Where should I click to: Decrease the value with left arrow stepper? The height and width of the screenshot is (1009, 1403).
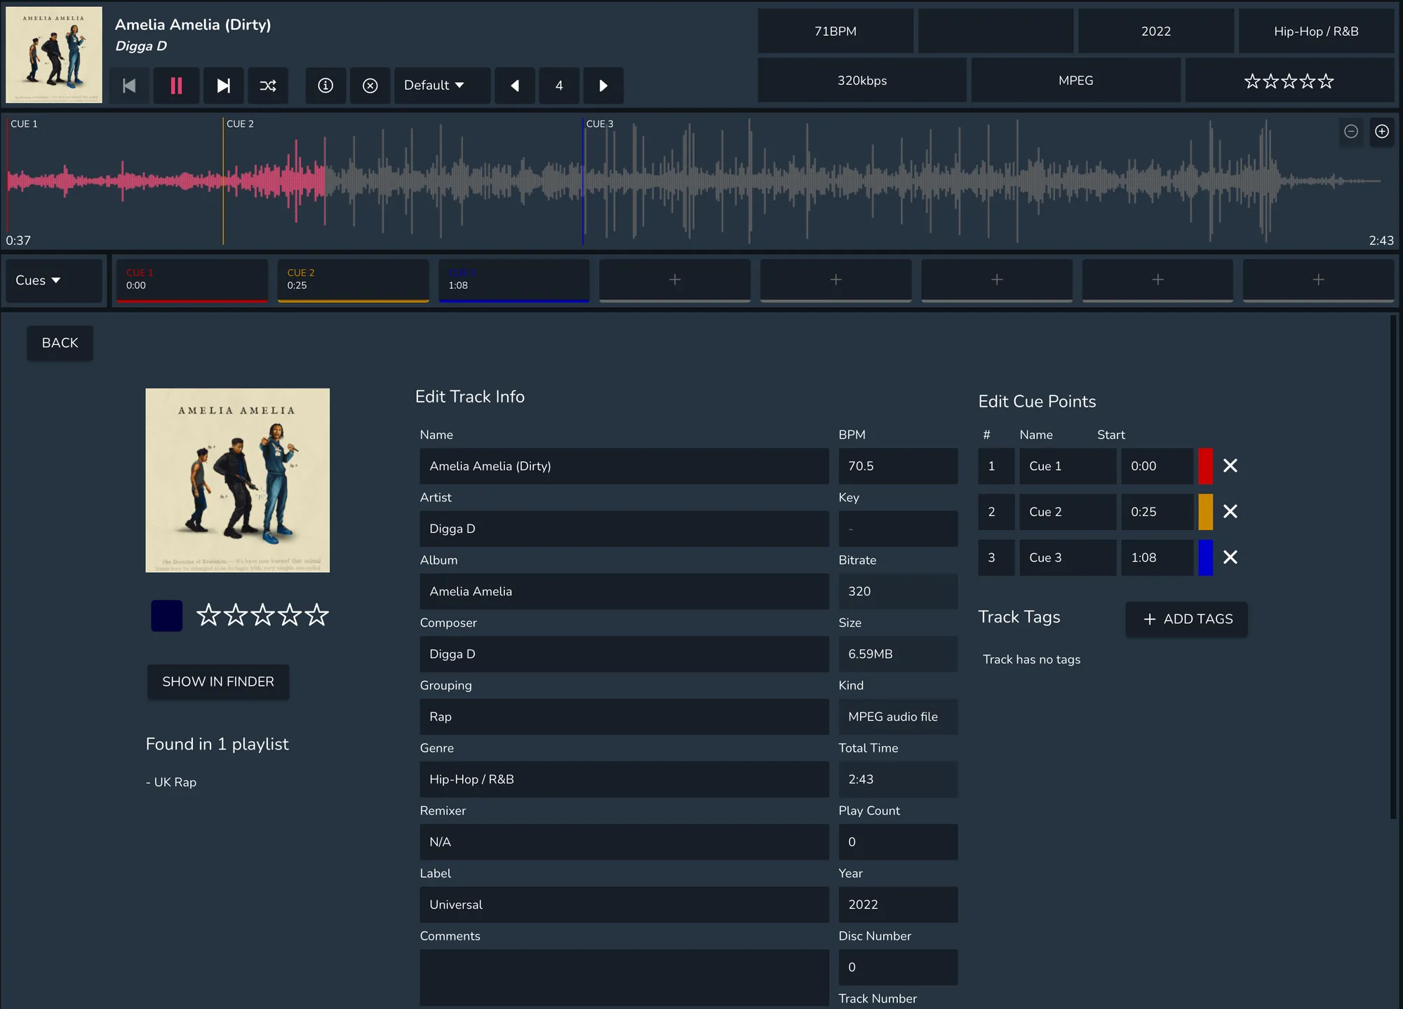pyautogui.click(x=515, y=86)
